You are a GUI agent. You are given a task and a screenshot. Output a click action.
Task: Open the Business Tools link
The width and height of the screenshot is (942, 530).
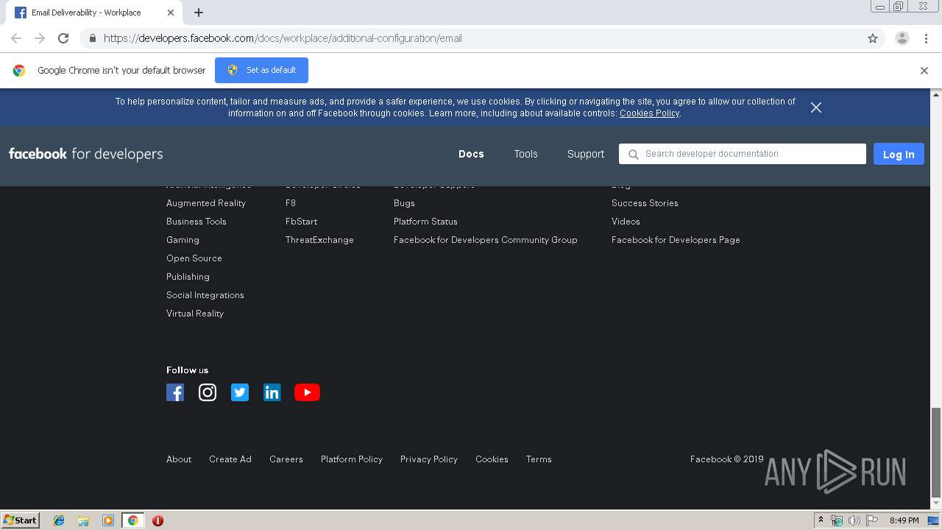pyautogui.click(x=196, y=222)
